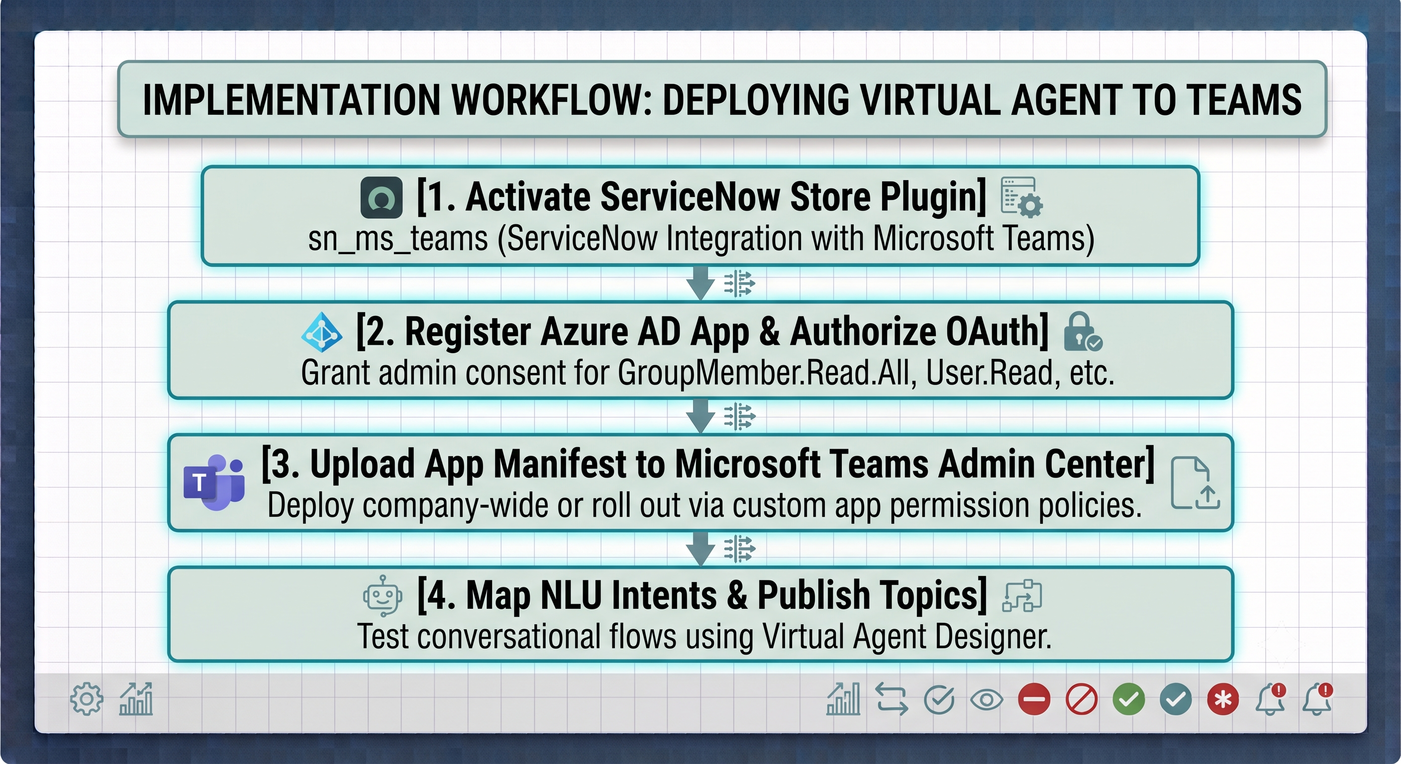Toggle the eye visibility icon
The height and width of the screenshot is (764, 1401).
987,699
